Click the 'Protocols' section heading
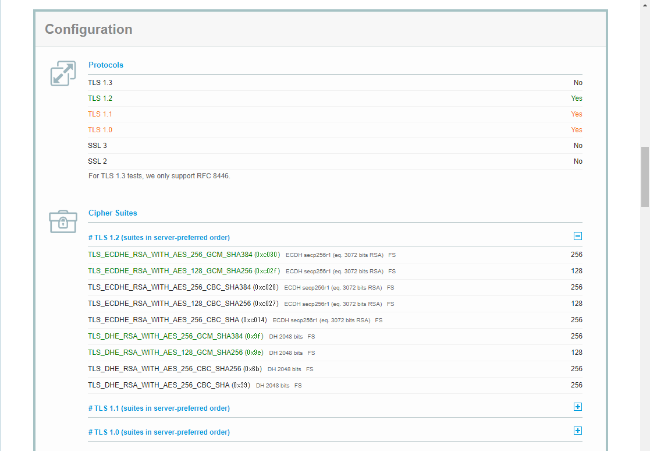 pyautogui.click(x=106, y=65)
